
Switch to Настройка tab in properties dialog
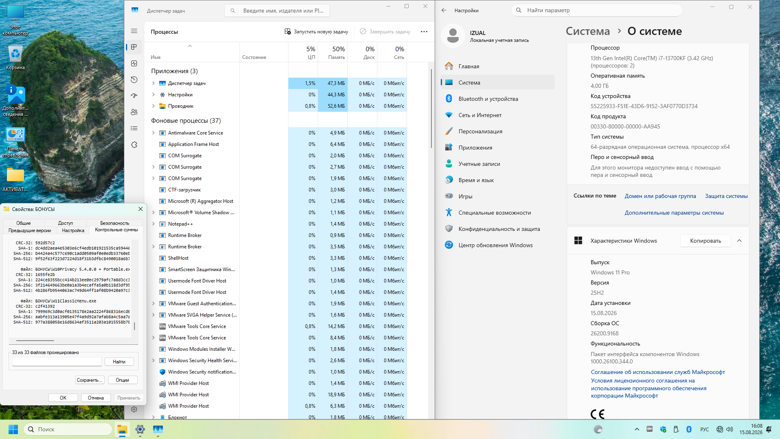(73, 230)
